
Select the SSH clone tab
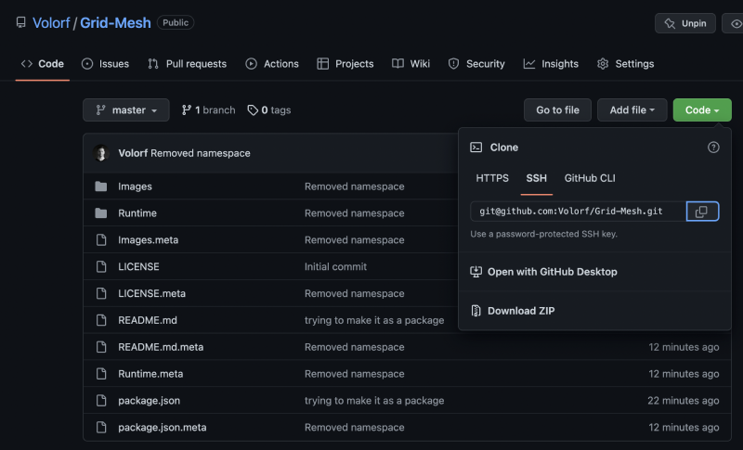pyautogui.click(x=537, y=178)
